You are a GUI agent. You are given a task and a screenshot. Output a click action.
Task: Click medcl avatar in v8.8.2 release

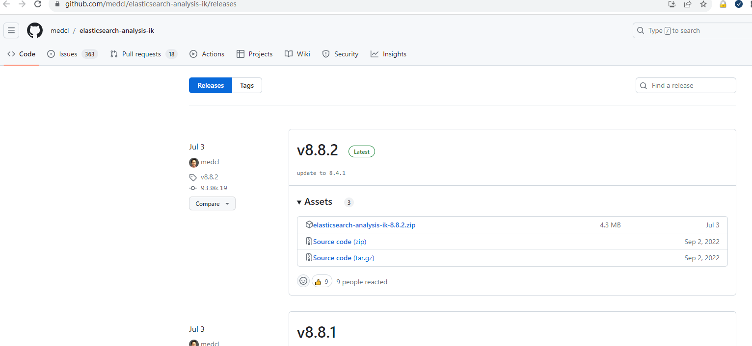194,163
